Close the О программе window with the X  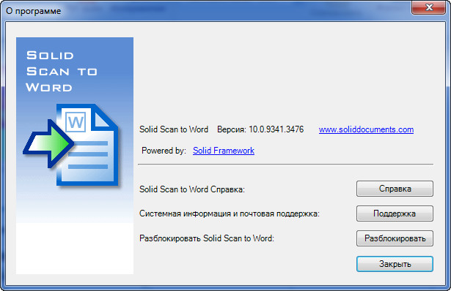(428, 7)
